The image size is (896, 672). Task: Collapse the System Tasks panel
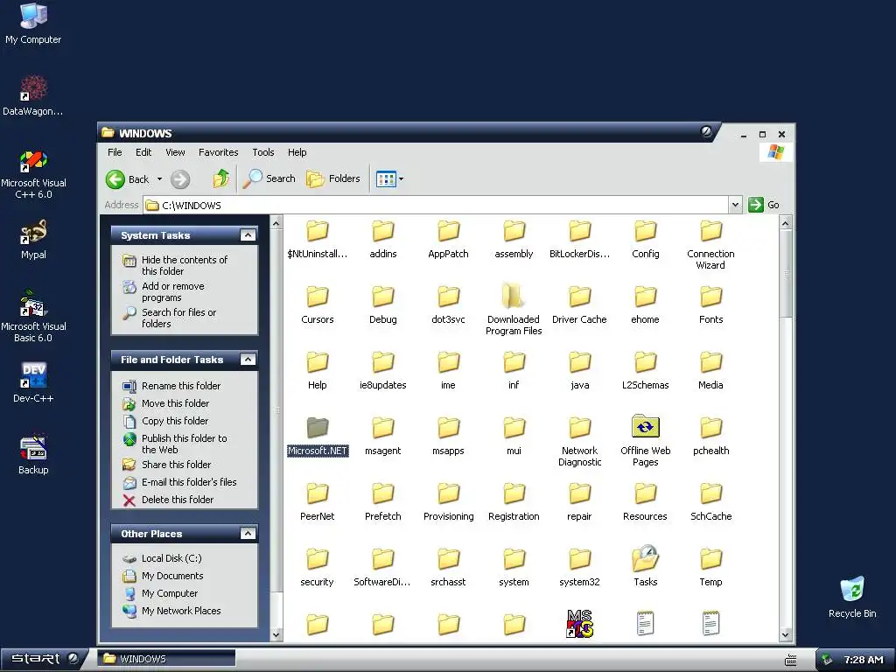click(x=248, y=234)
